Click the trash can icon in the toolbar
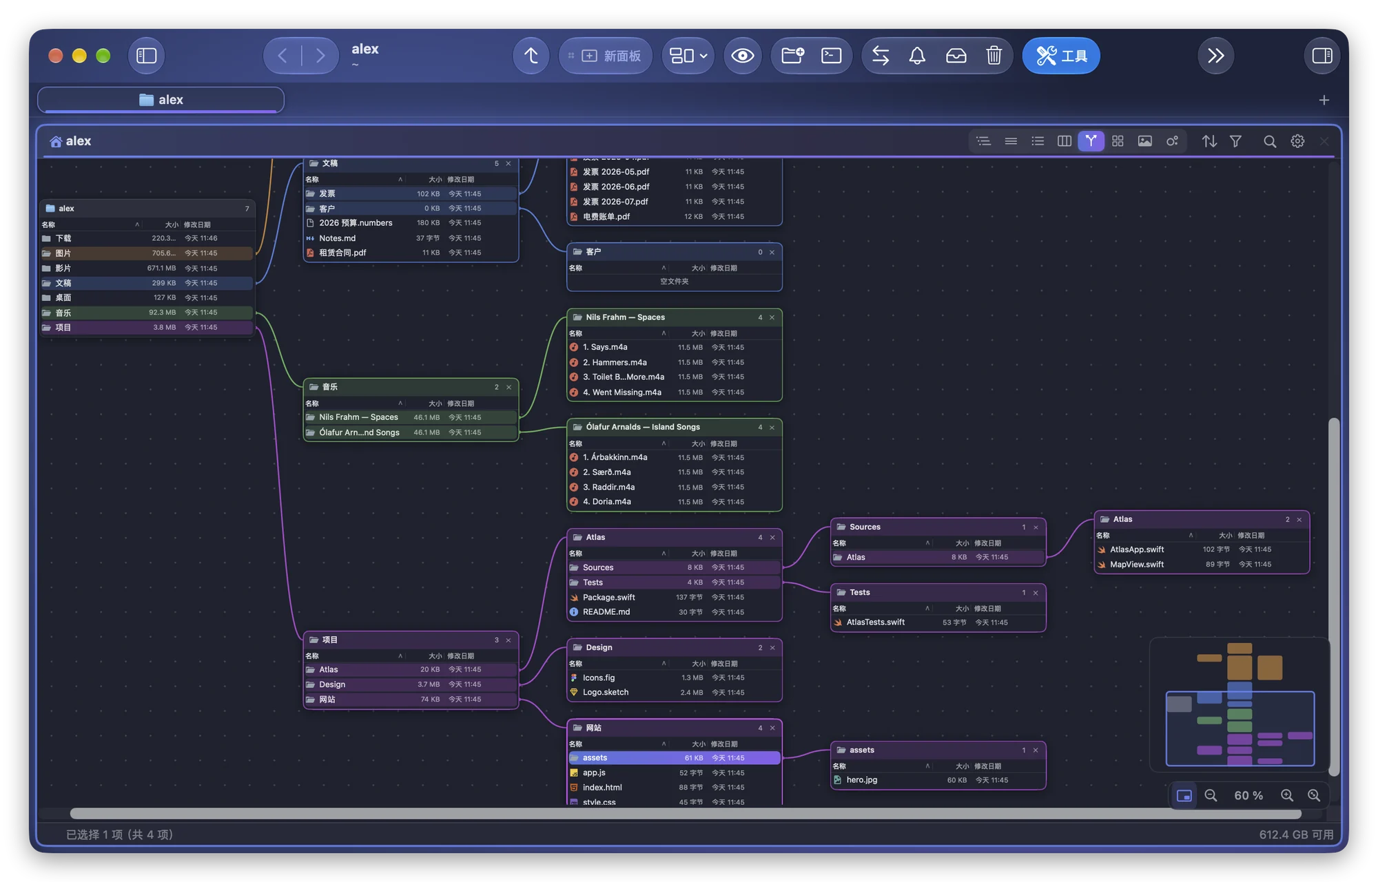The height and width of the screenshot is (882, 1378). [994, 56]
